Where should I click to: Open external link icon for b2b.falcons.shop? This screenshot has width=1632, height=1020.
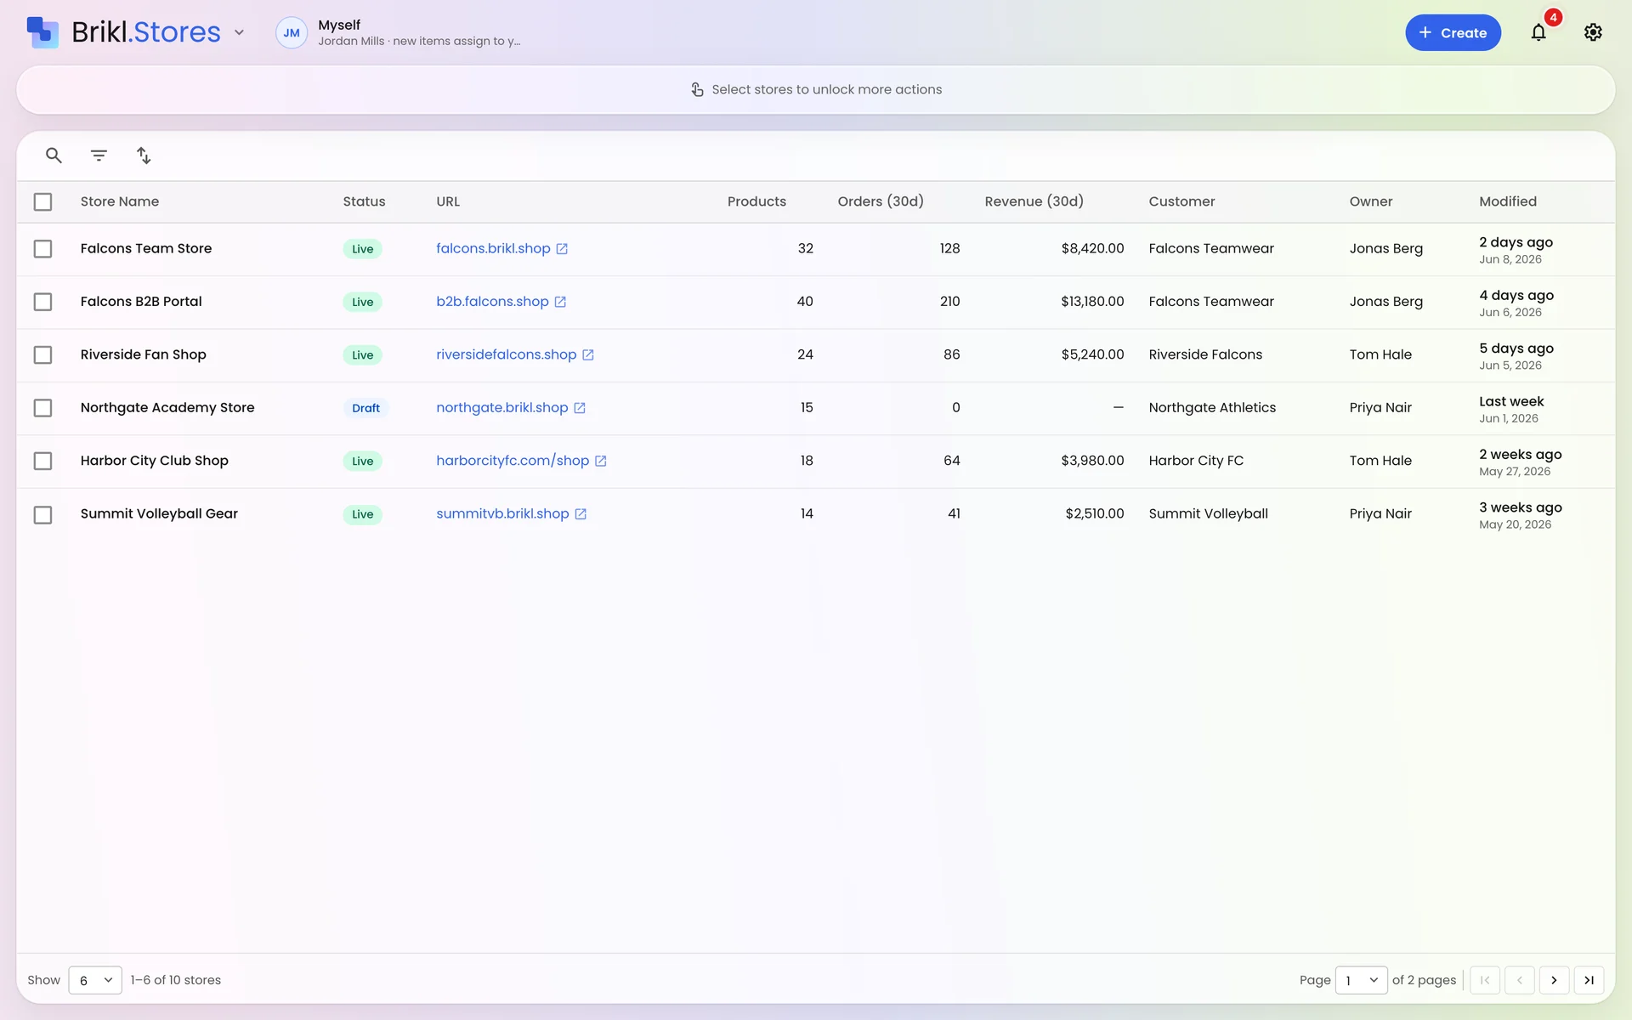(x=560, y=302)
